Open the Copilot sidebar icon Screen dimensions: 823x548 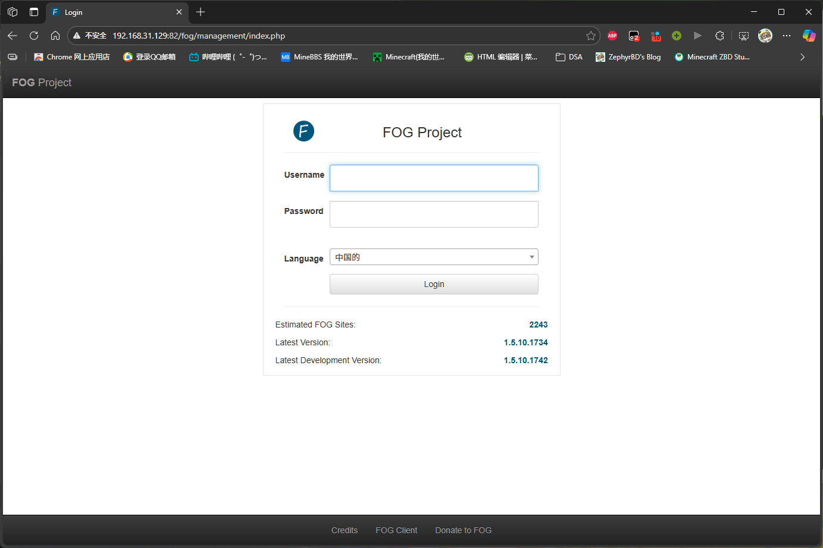(x=809, y=36)
